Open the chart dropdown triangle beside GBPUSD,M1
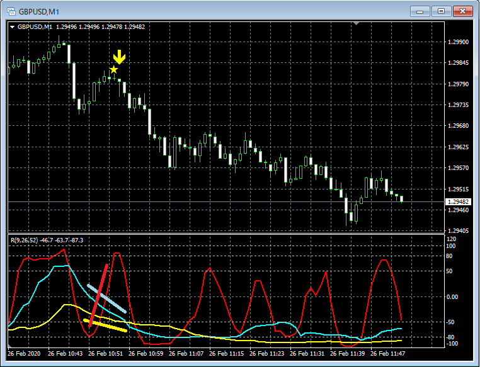Viewport: 480px width, 367px height. tap(12, 27)
